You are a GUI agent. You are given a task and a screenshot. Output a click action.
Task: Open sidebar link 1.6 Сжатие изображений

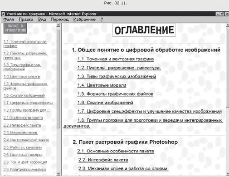[24, 95]
